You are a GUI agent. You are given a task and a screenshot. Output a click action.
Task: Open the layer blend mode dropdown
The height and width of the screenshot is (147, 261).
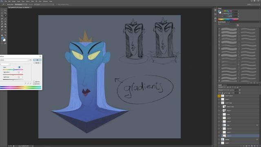(x=224, y=90)
